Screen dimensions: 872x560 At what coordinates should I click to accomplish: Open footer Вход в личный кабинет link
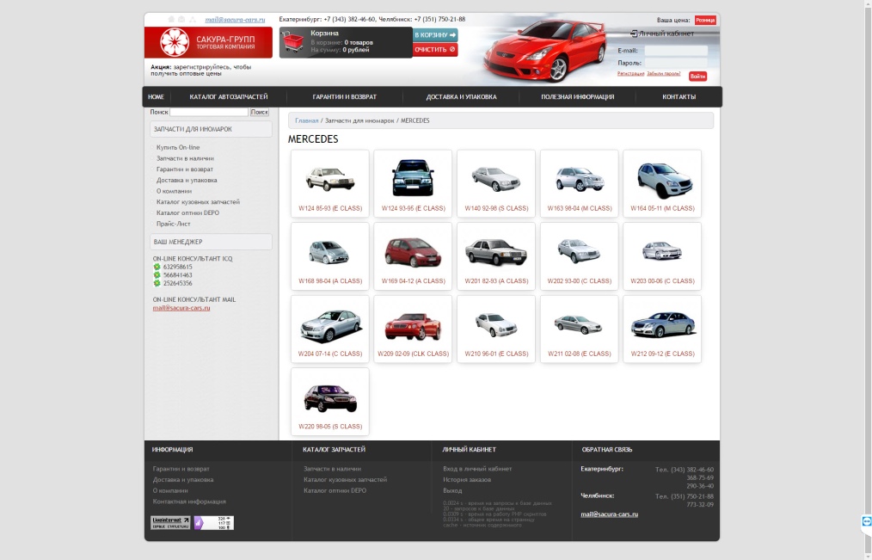click(x=477, y=469)
